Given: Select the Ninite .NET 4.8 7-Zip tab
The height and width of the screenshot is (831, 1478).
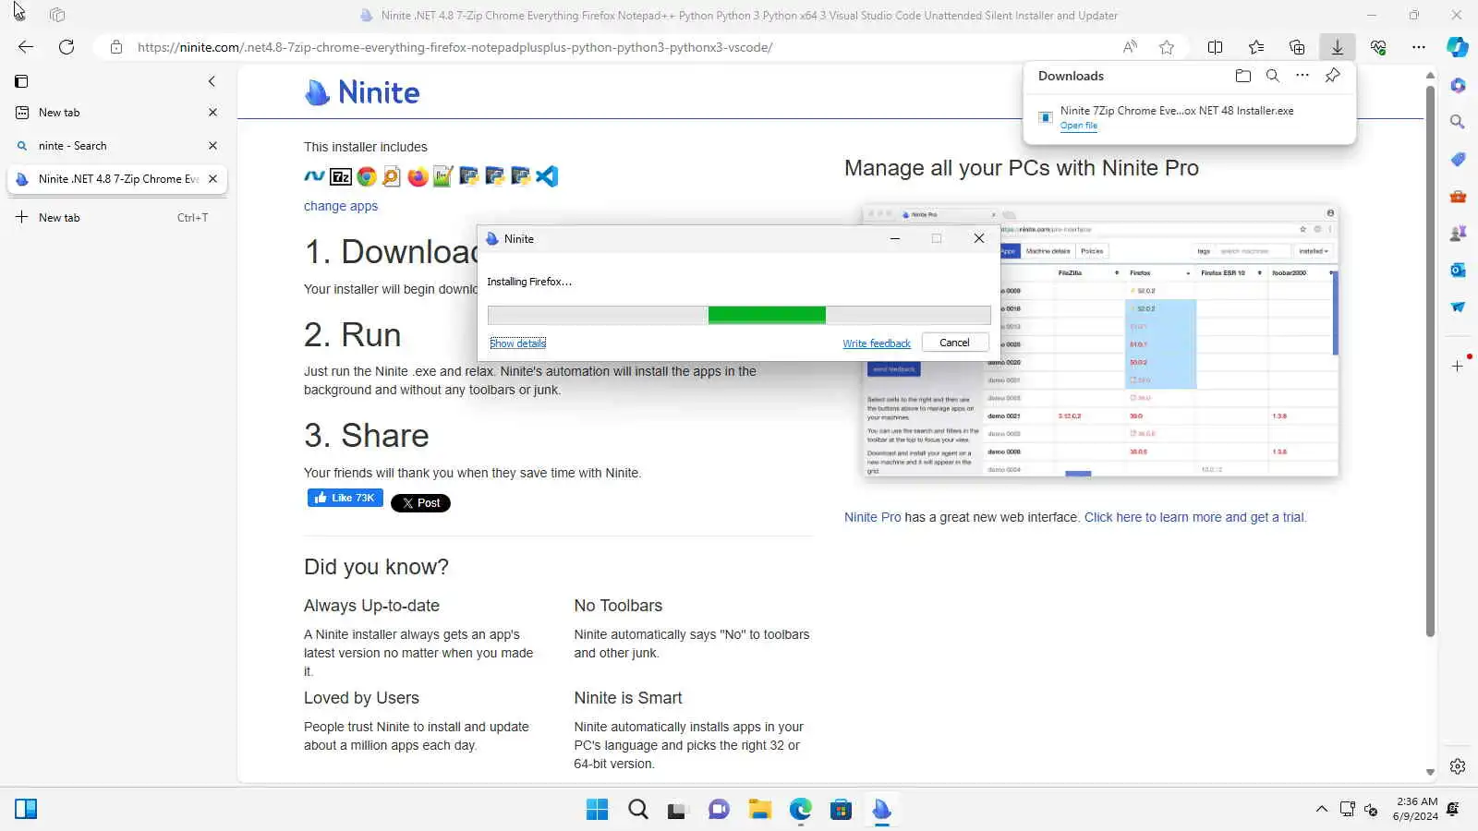Looking at the screenshot, I should click(x=117, y=179).
